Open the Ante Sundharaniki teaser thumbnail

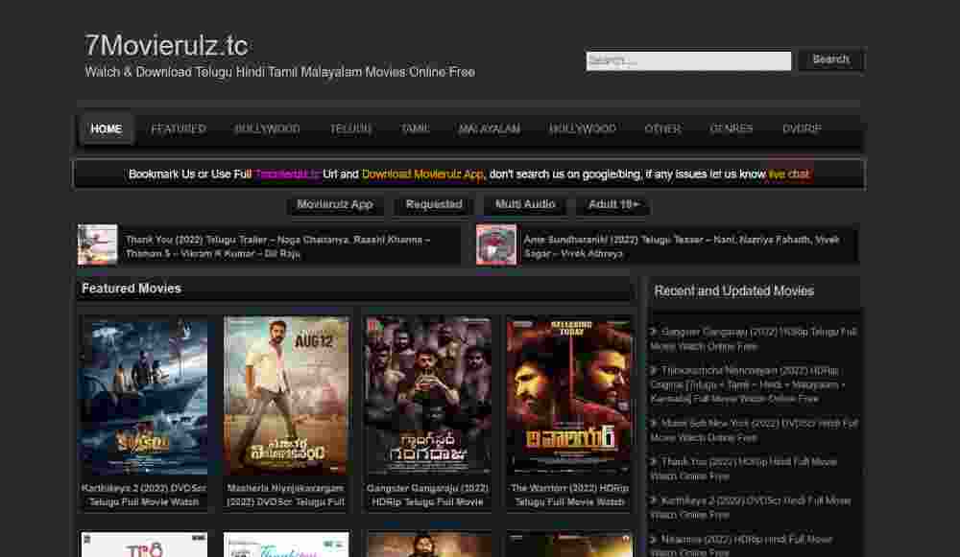pos(496,245)
